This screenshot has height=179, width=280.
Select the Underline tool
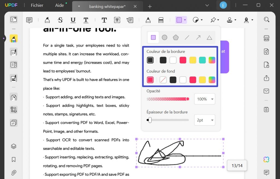pos(73,20)
